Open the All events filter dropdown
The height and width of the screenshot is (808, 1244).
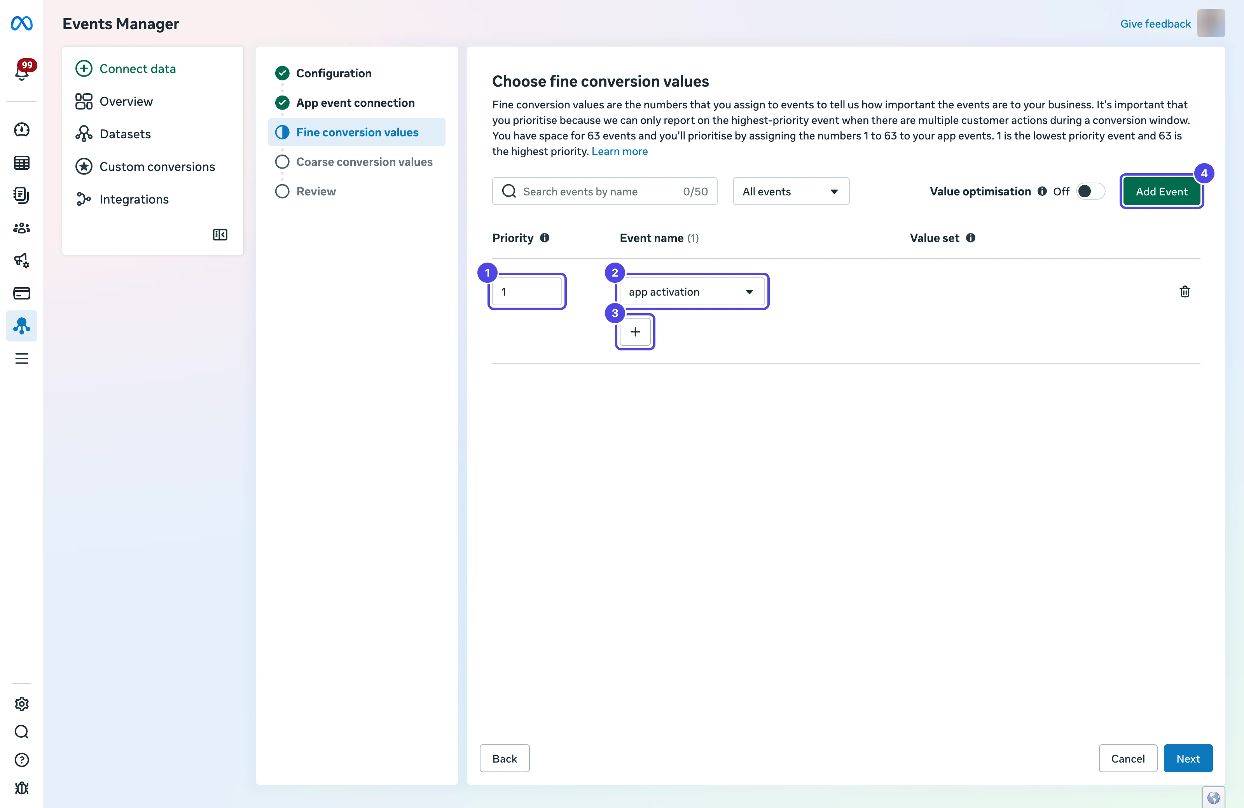[791, 191]
